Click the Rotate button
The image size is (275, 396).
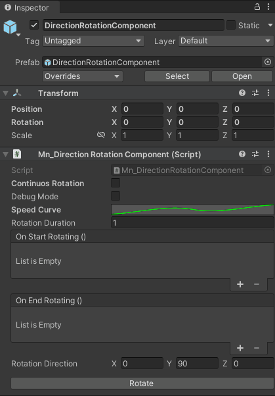tap(142, 383)
